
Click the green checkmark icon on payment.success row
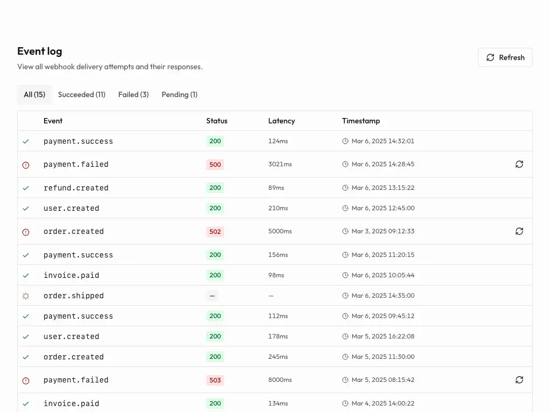pos(26,141)
